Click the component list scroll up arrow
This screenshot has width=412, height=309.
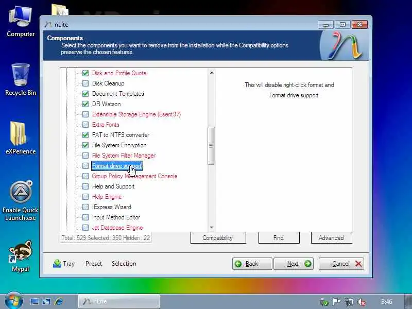point(212,73)
